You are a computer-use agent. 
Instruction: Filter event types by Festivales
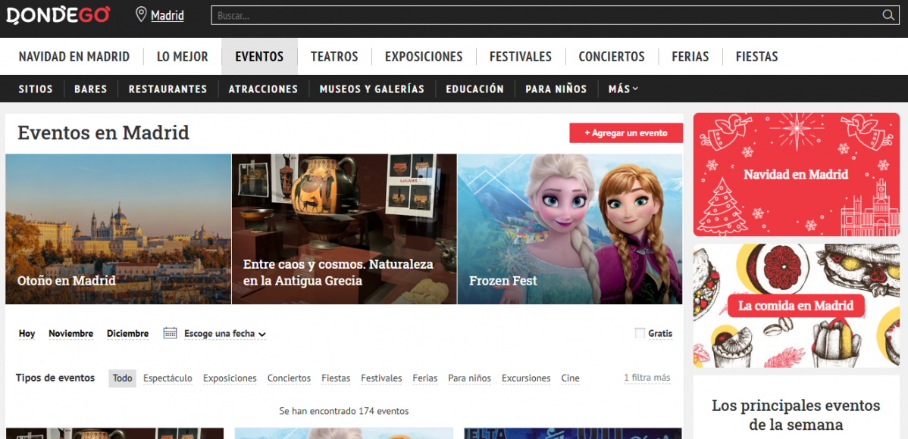pyautogui.click(x=381, y=378)
